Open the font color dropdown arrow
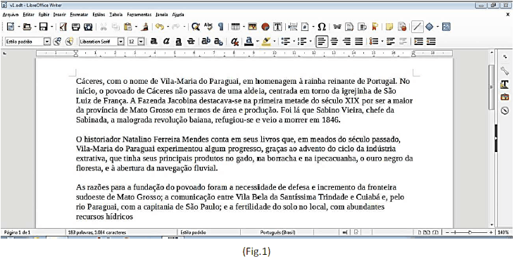Image resolution: width=514 pixels, height=259 pixels. [x=258, y=42]
